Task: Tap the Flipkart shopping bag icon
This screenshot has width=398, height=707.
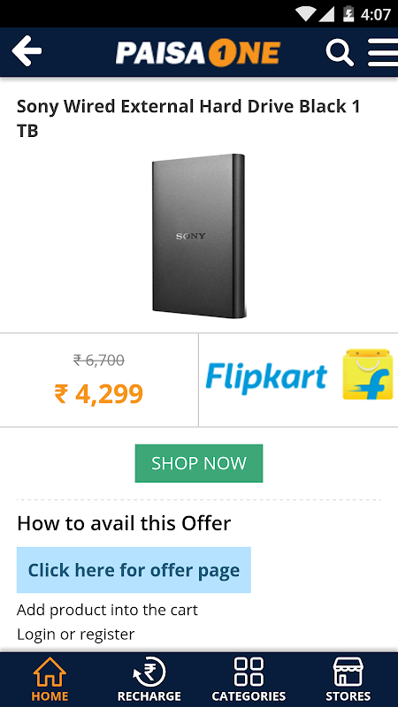Action: pos(367,374)
